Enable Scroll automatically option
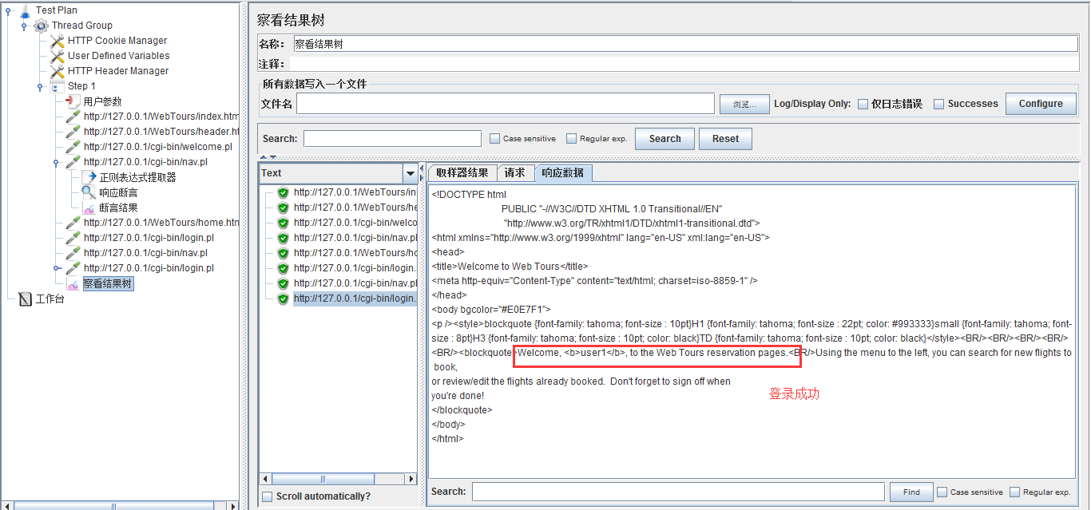 coord(268,496)
